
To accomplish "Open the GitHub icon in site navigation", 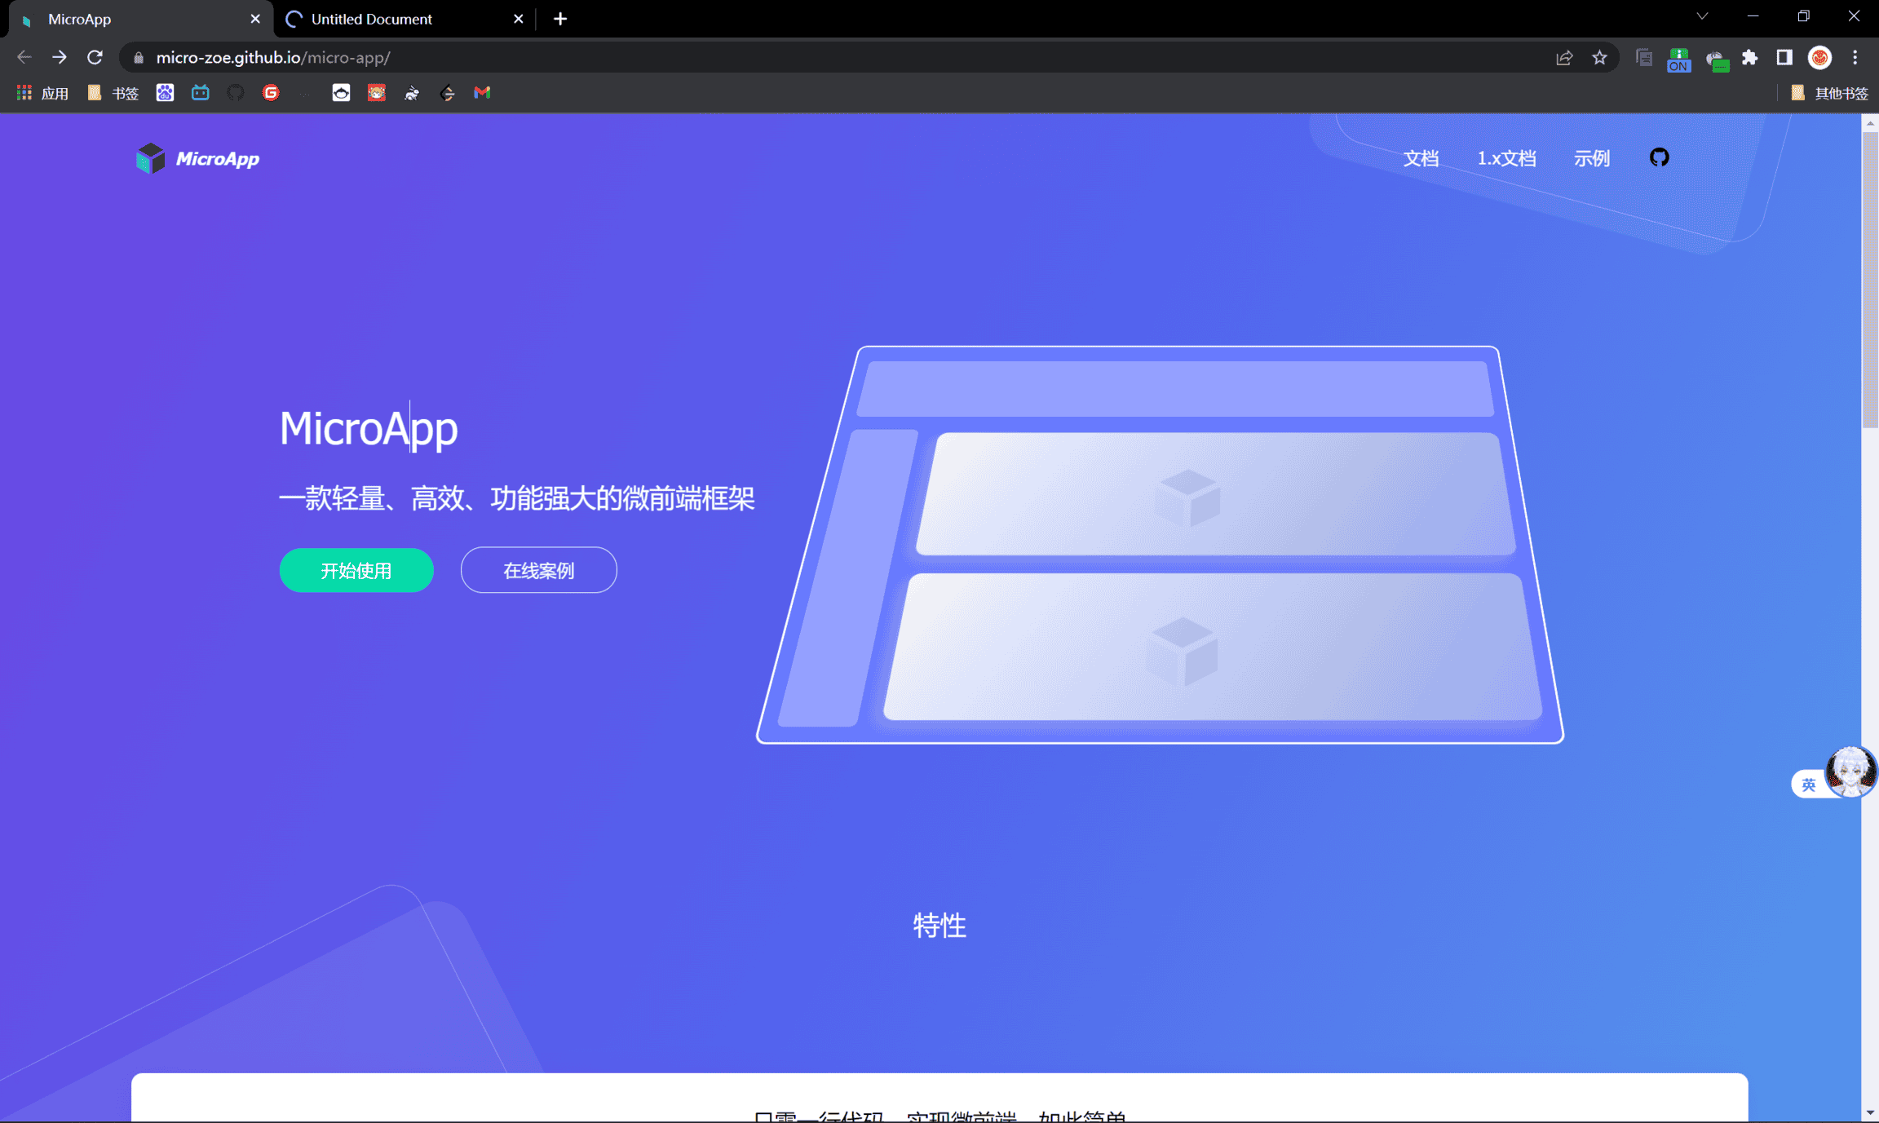I will coord(1659,157).
